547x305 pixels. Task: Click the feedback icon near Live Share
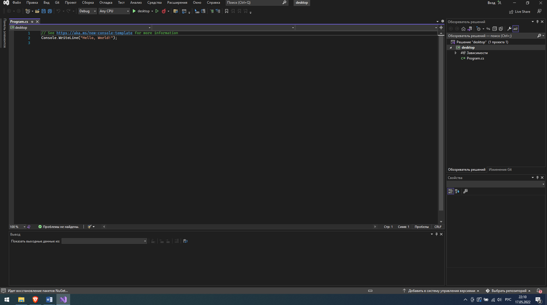tap(539, 11)
